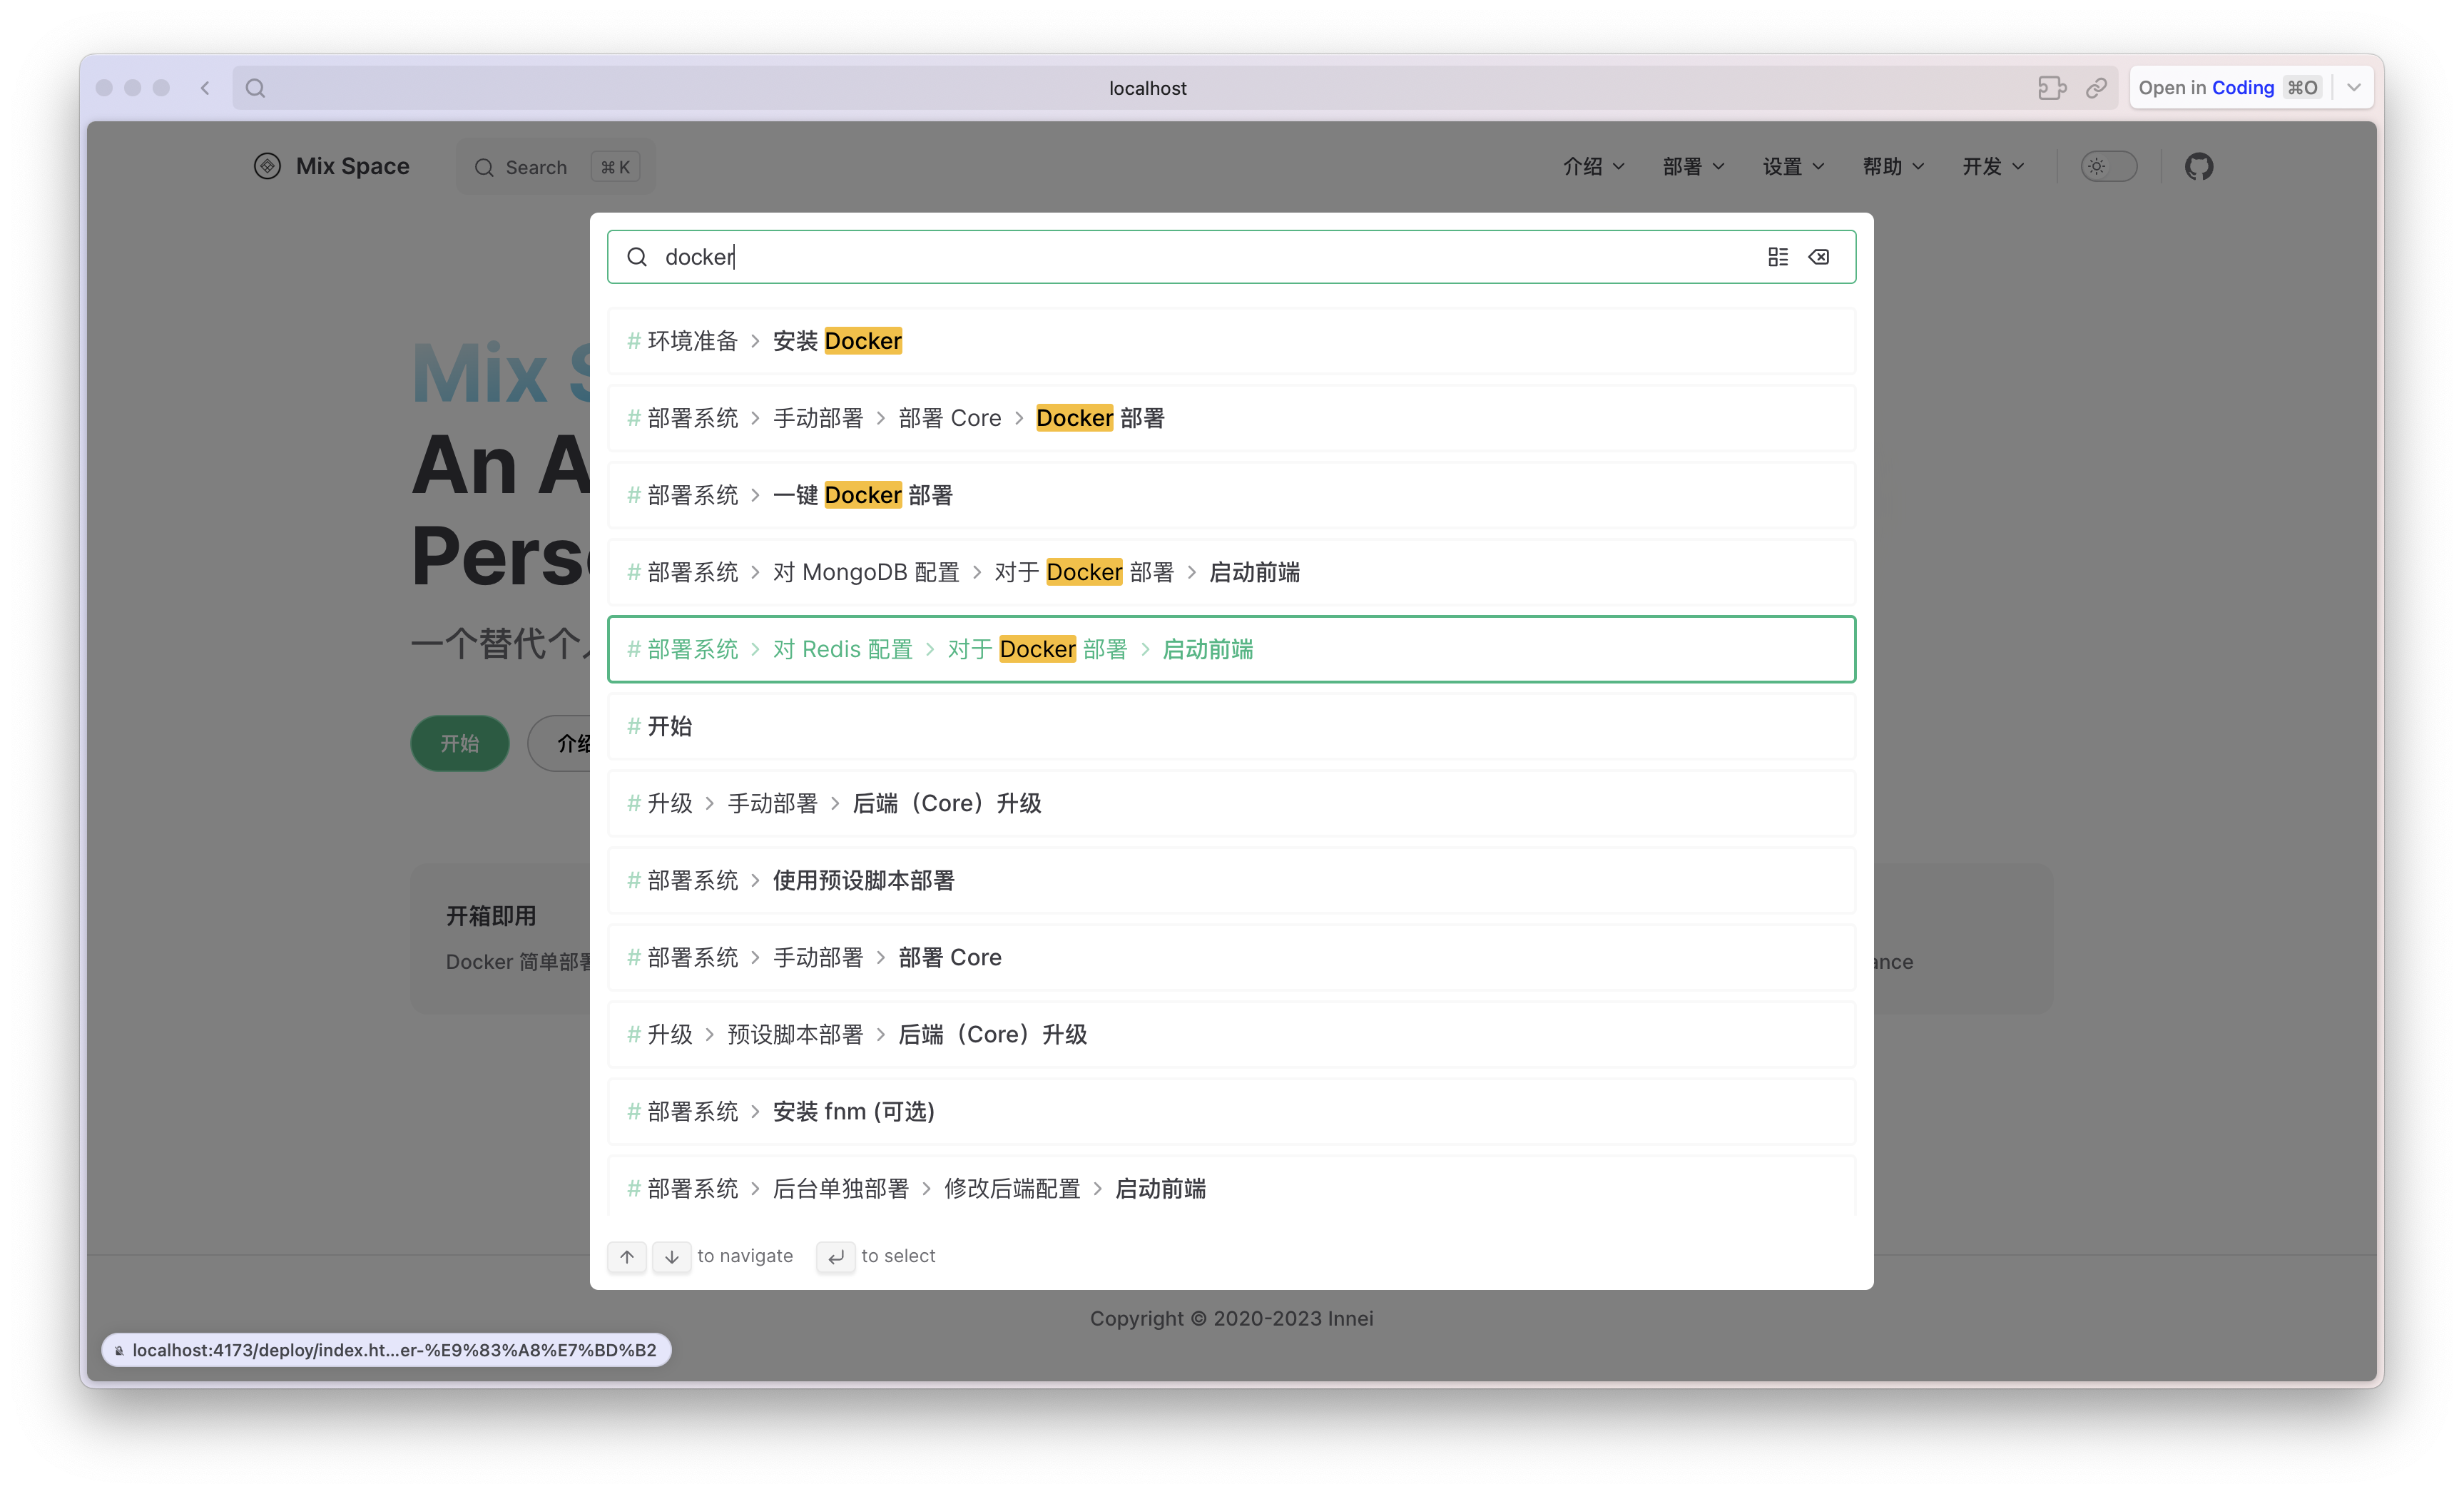2464x1494 pixels.
Task: Click the browser back arrow
Action: (x=205, y=88)
